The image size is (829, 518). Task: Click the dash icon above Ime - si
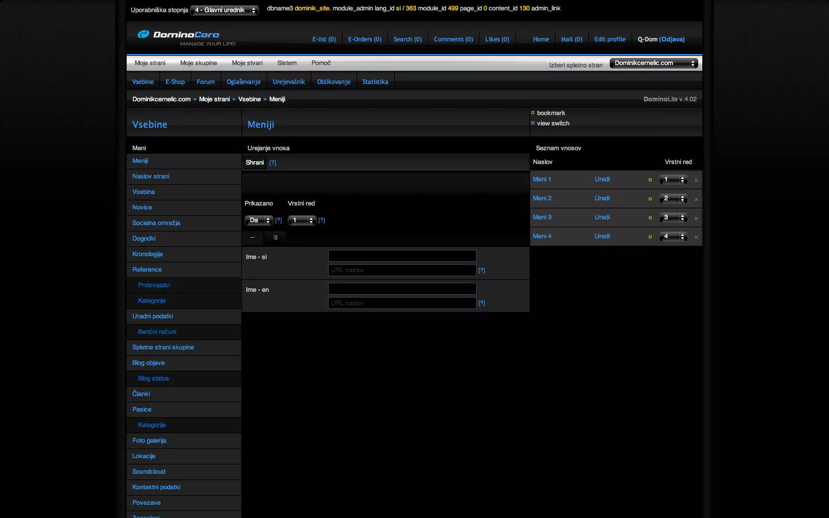click(252, 237)
